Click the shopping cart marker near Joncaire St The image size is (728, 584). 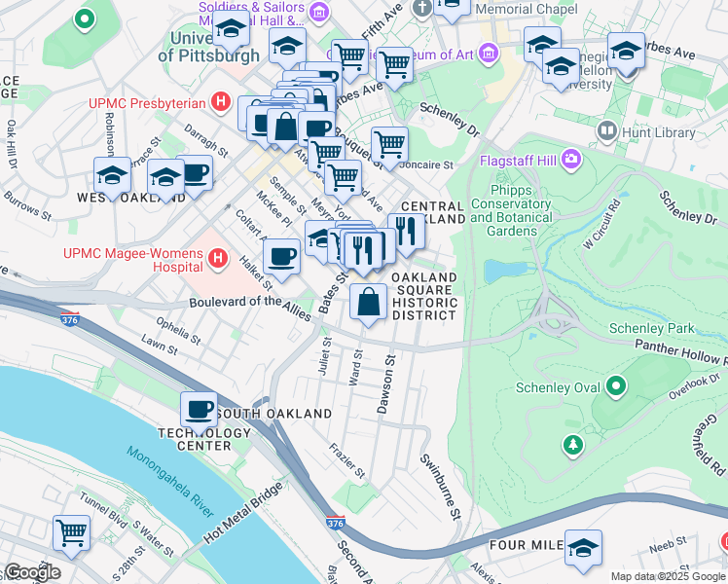tap(389, 147)
